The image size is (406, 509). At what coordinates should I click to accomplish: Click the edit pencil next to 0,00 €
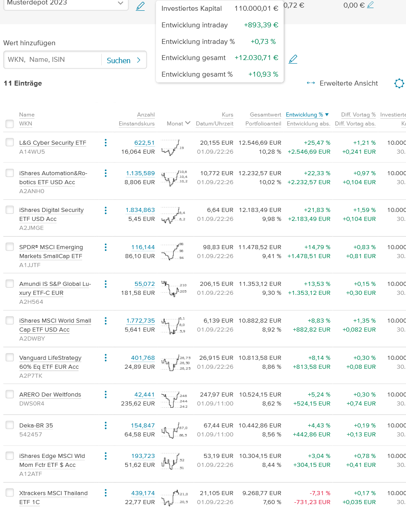pyautogui.click(x=370, y=5)
